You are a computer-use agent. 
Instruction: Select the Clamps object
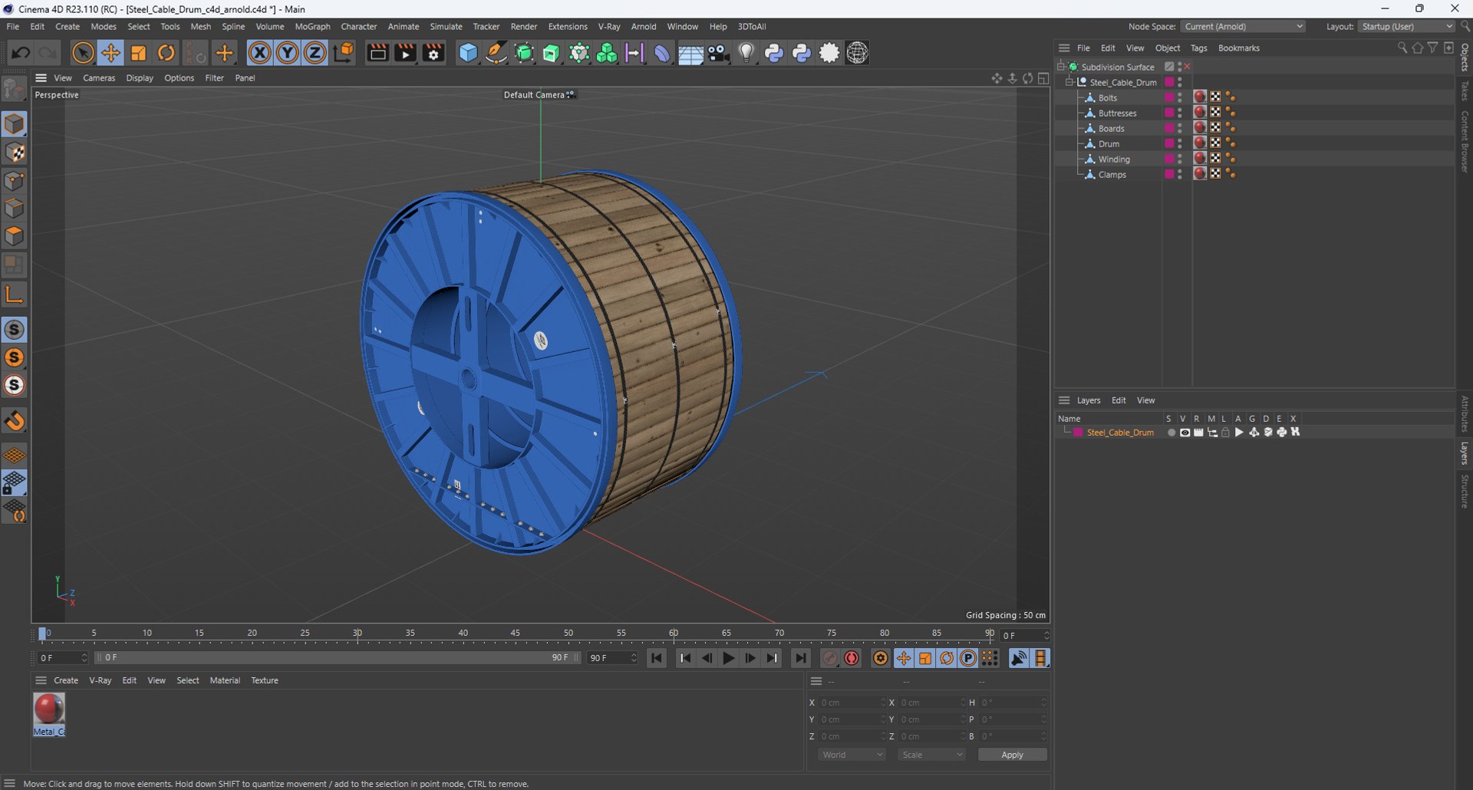pyautogui.click(x=1112, y=174)
